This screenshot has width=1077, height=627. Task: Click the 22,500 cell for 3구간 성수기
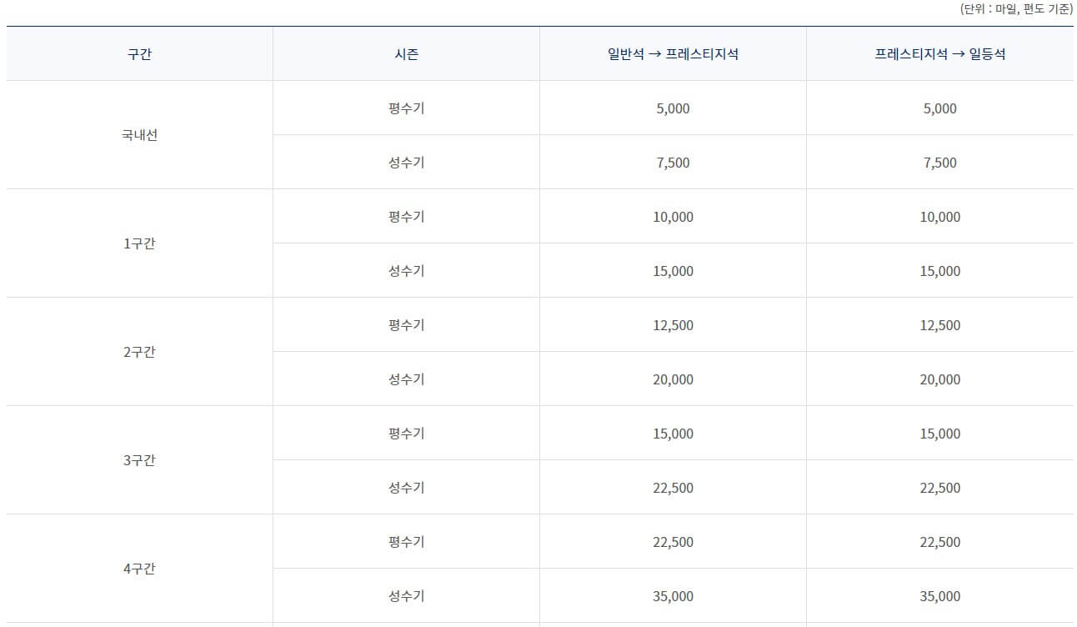tap(672, 487)
